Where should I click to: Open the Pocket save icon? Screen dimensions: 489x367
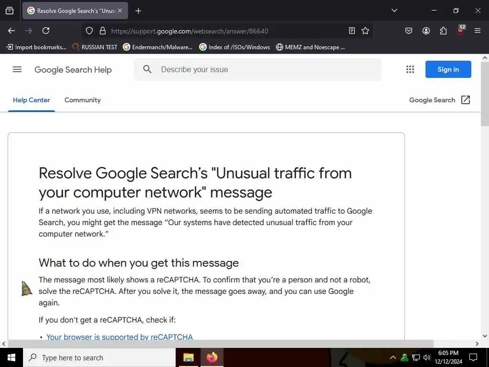coord(409,31)
